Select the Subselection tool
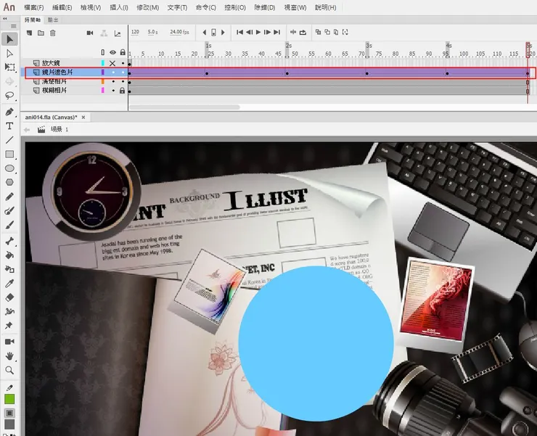The height and width of the screenshot is (436, 537). coord(9,54)
